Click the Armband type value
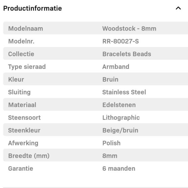The height and width of the screenshot is (188, 188). click(116, 67)
